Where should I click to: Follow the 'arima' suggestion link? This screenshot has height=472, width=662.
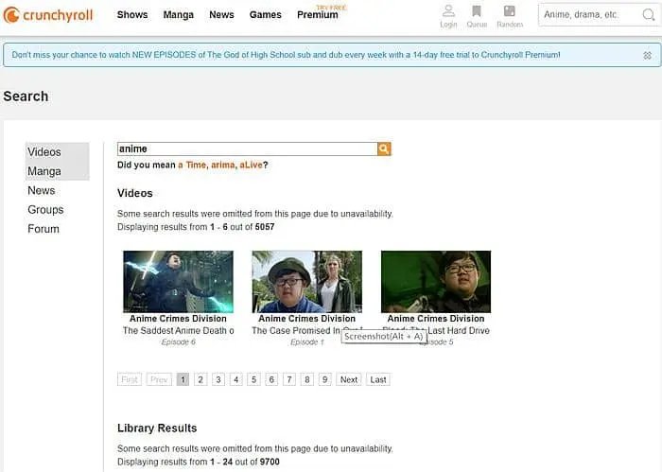click(222, 165)
